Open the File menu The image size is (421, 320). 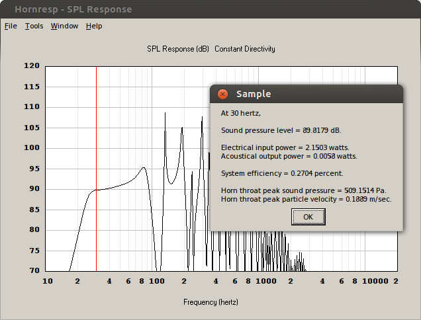(x=11, y=26)
